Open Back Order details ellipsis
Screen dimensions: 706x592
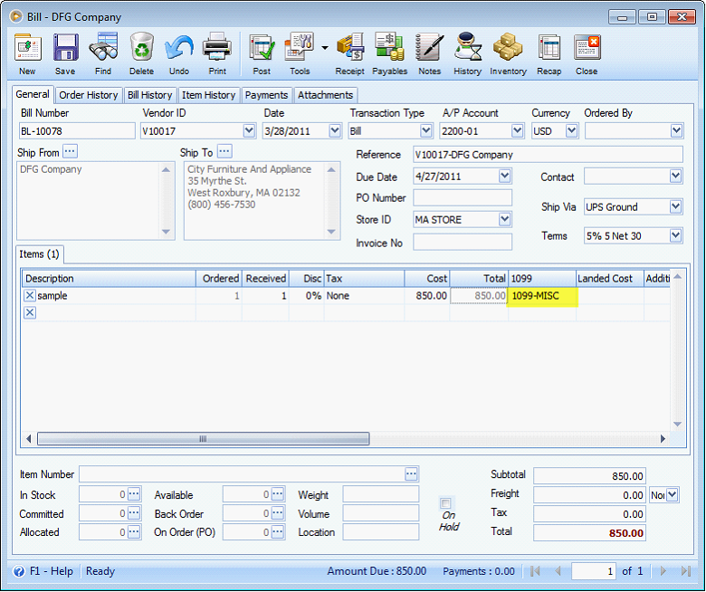[278, 513]
